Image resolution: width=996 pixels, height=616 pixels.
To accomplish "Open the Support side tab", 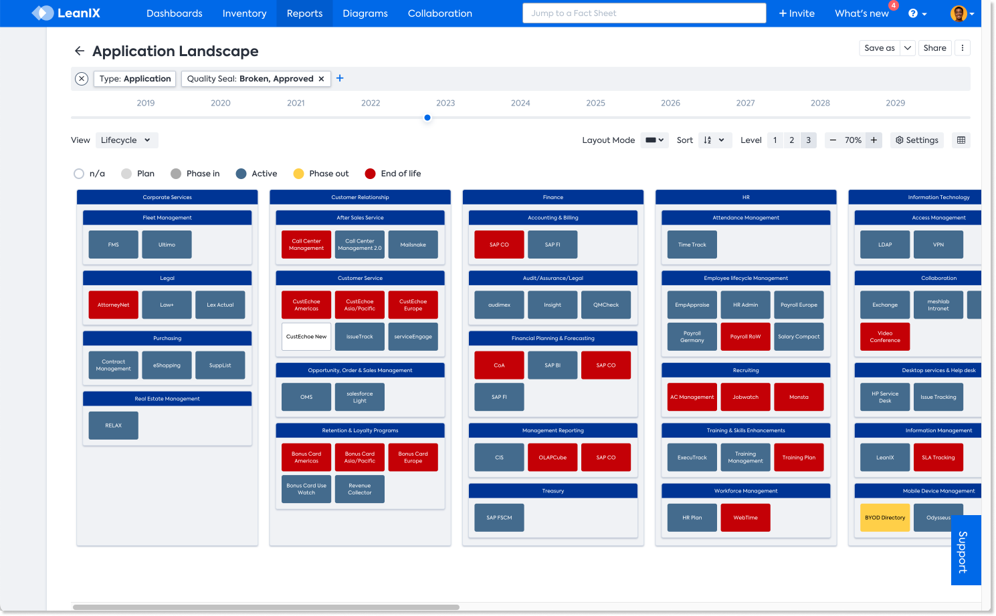I will pyautogui.click(x=966, y=551).
